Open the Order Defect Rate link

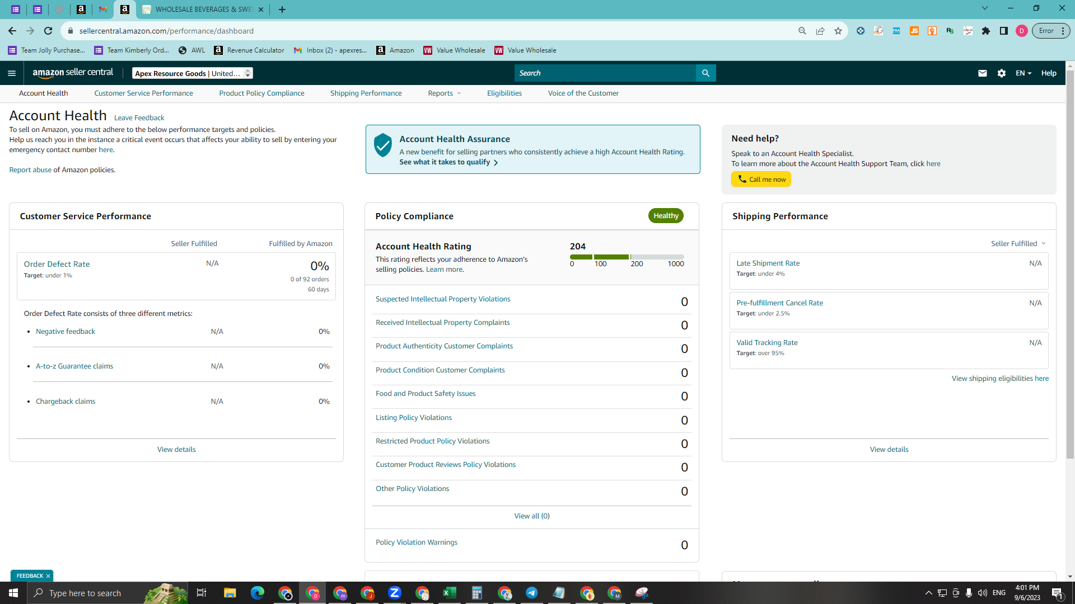click(x=57, y=264)
